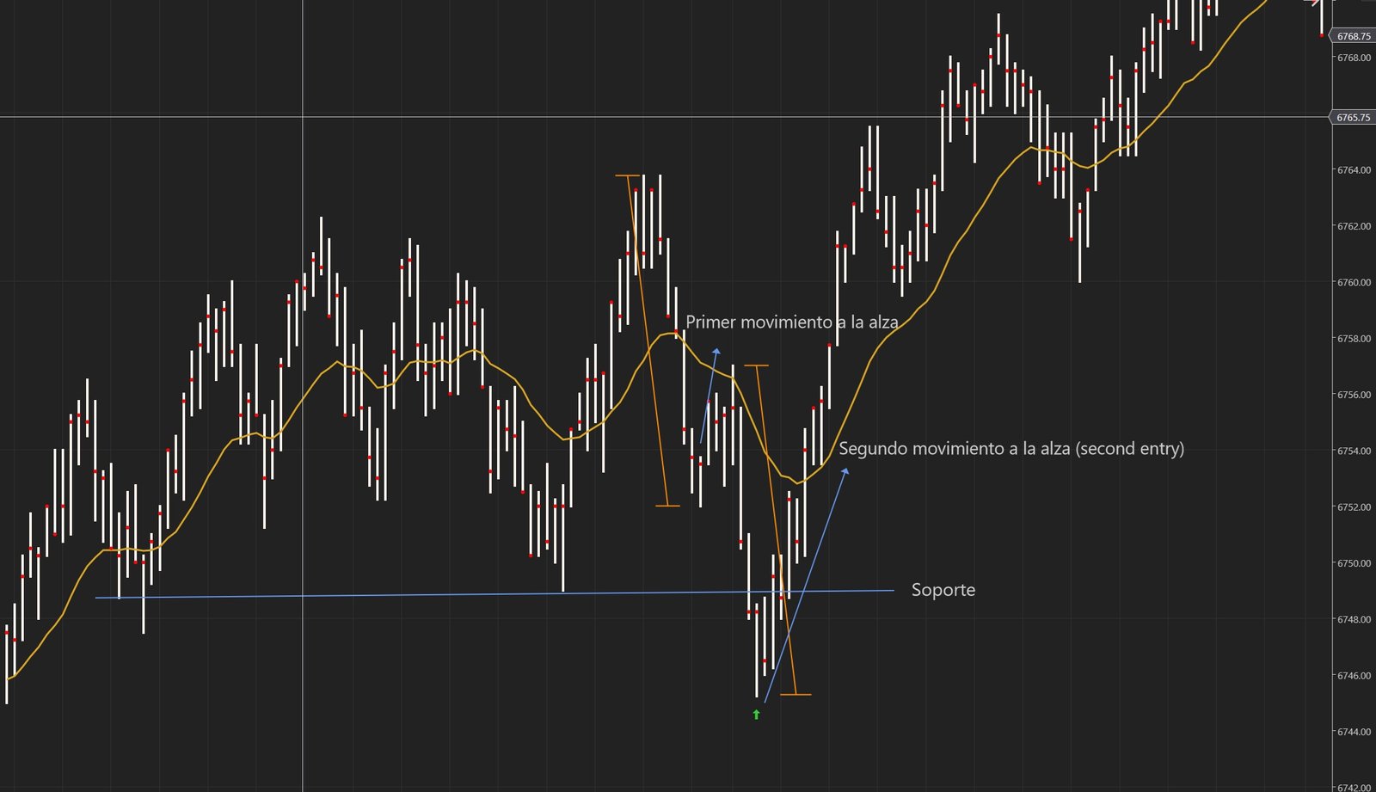The image size is (1376, 792).
Task: Click the 6768.00 price axis label
Action: coord(1354,58)
